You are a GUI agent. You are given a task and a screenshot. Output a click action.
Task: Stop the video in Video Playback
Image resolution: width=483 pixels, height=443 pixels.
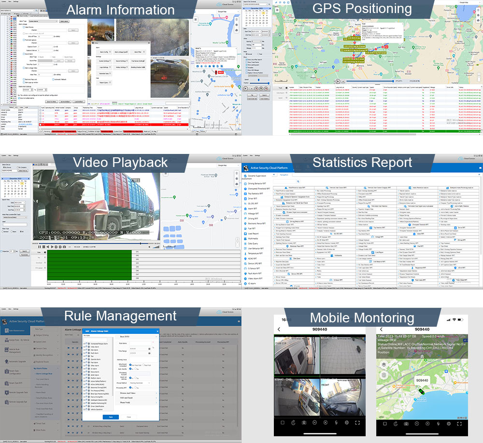(44, 247)
